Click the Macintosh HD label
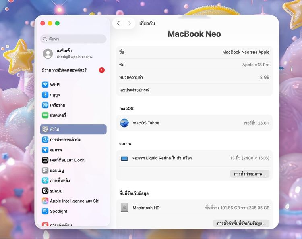The height and width of the screenshot is (239, 302). [x=146, y=208]
